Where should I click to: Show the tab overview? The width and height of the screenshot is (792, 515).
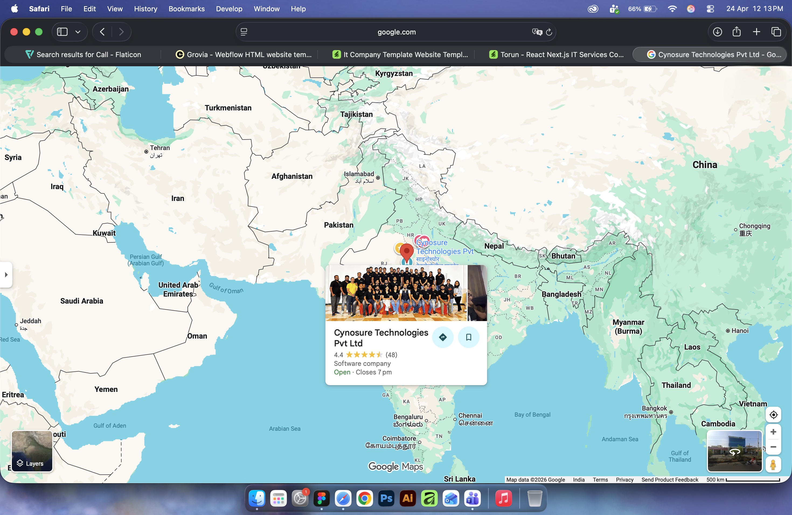point(776,32)
